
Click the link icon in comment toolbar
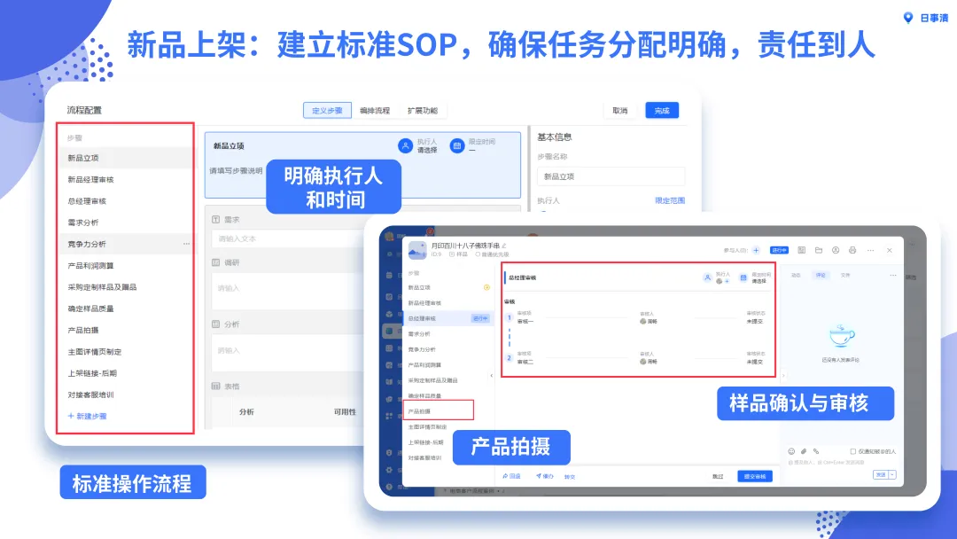(x=816, y=452)
